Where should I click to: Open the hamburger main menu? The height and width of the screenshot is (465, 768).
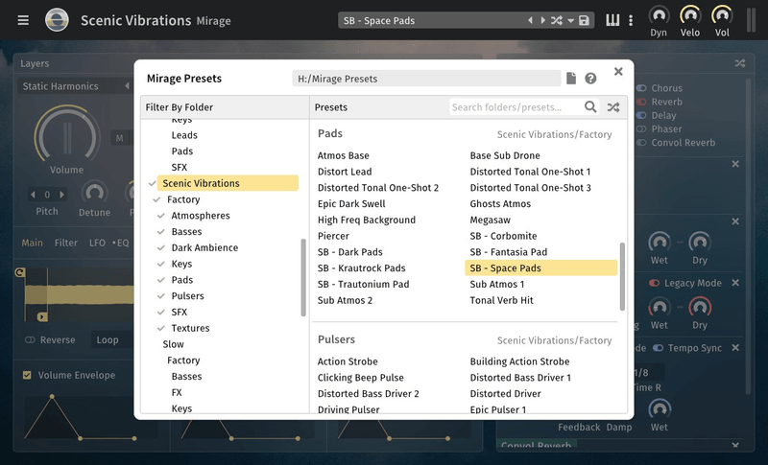(x=23, y=20)
